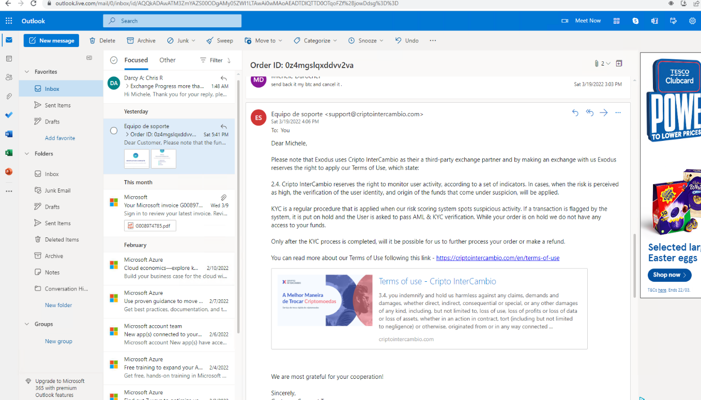
Task: Open the Calendar icon in the left rail
Action: tap(9, 59)
